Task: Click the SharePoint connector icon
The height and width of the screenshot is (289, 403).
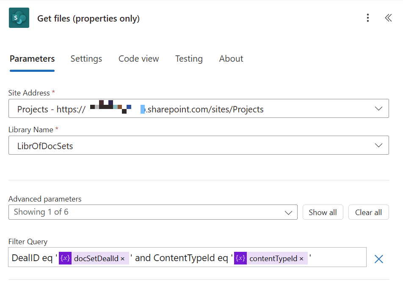Action: [x=19, y=18]
